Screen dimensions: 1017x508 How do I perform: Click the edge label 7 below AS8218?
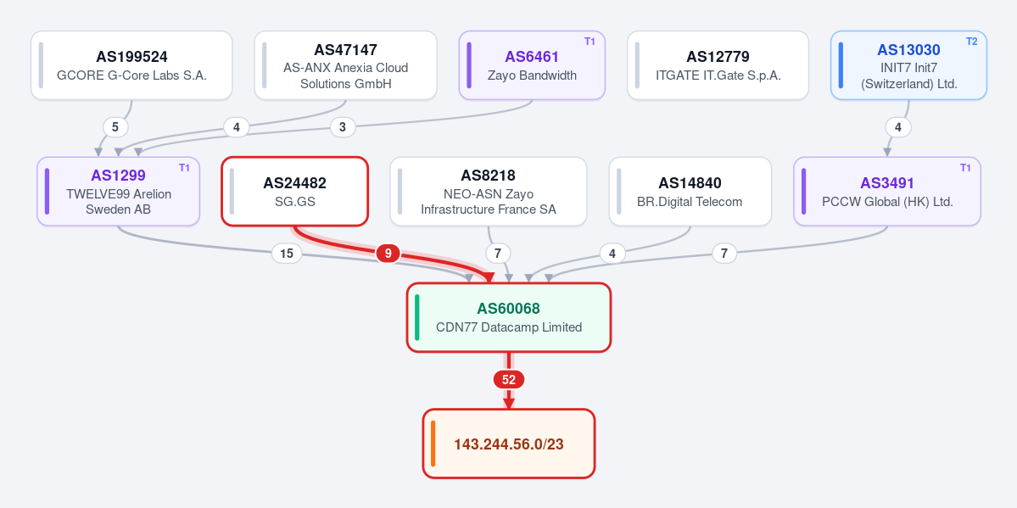point(498,254)
